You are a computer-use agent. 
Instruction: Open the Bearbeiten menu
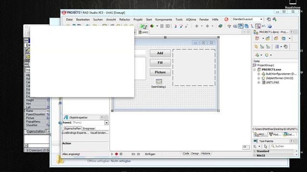click(x=83, y=20)
